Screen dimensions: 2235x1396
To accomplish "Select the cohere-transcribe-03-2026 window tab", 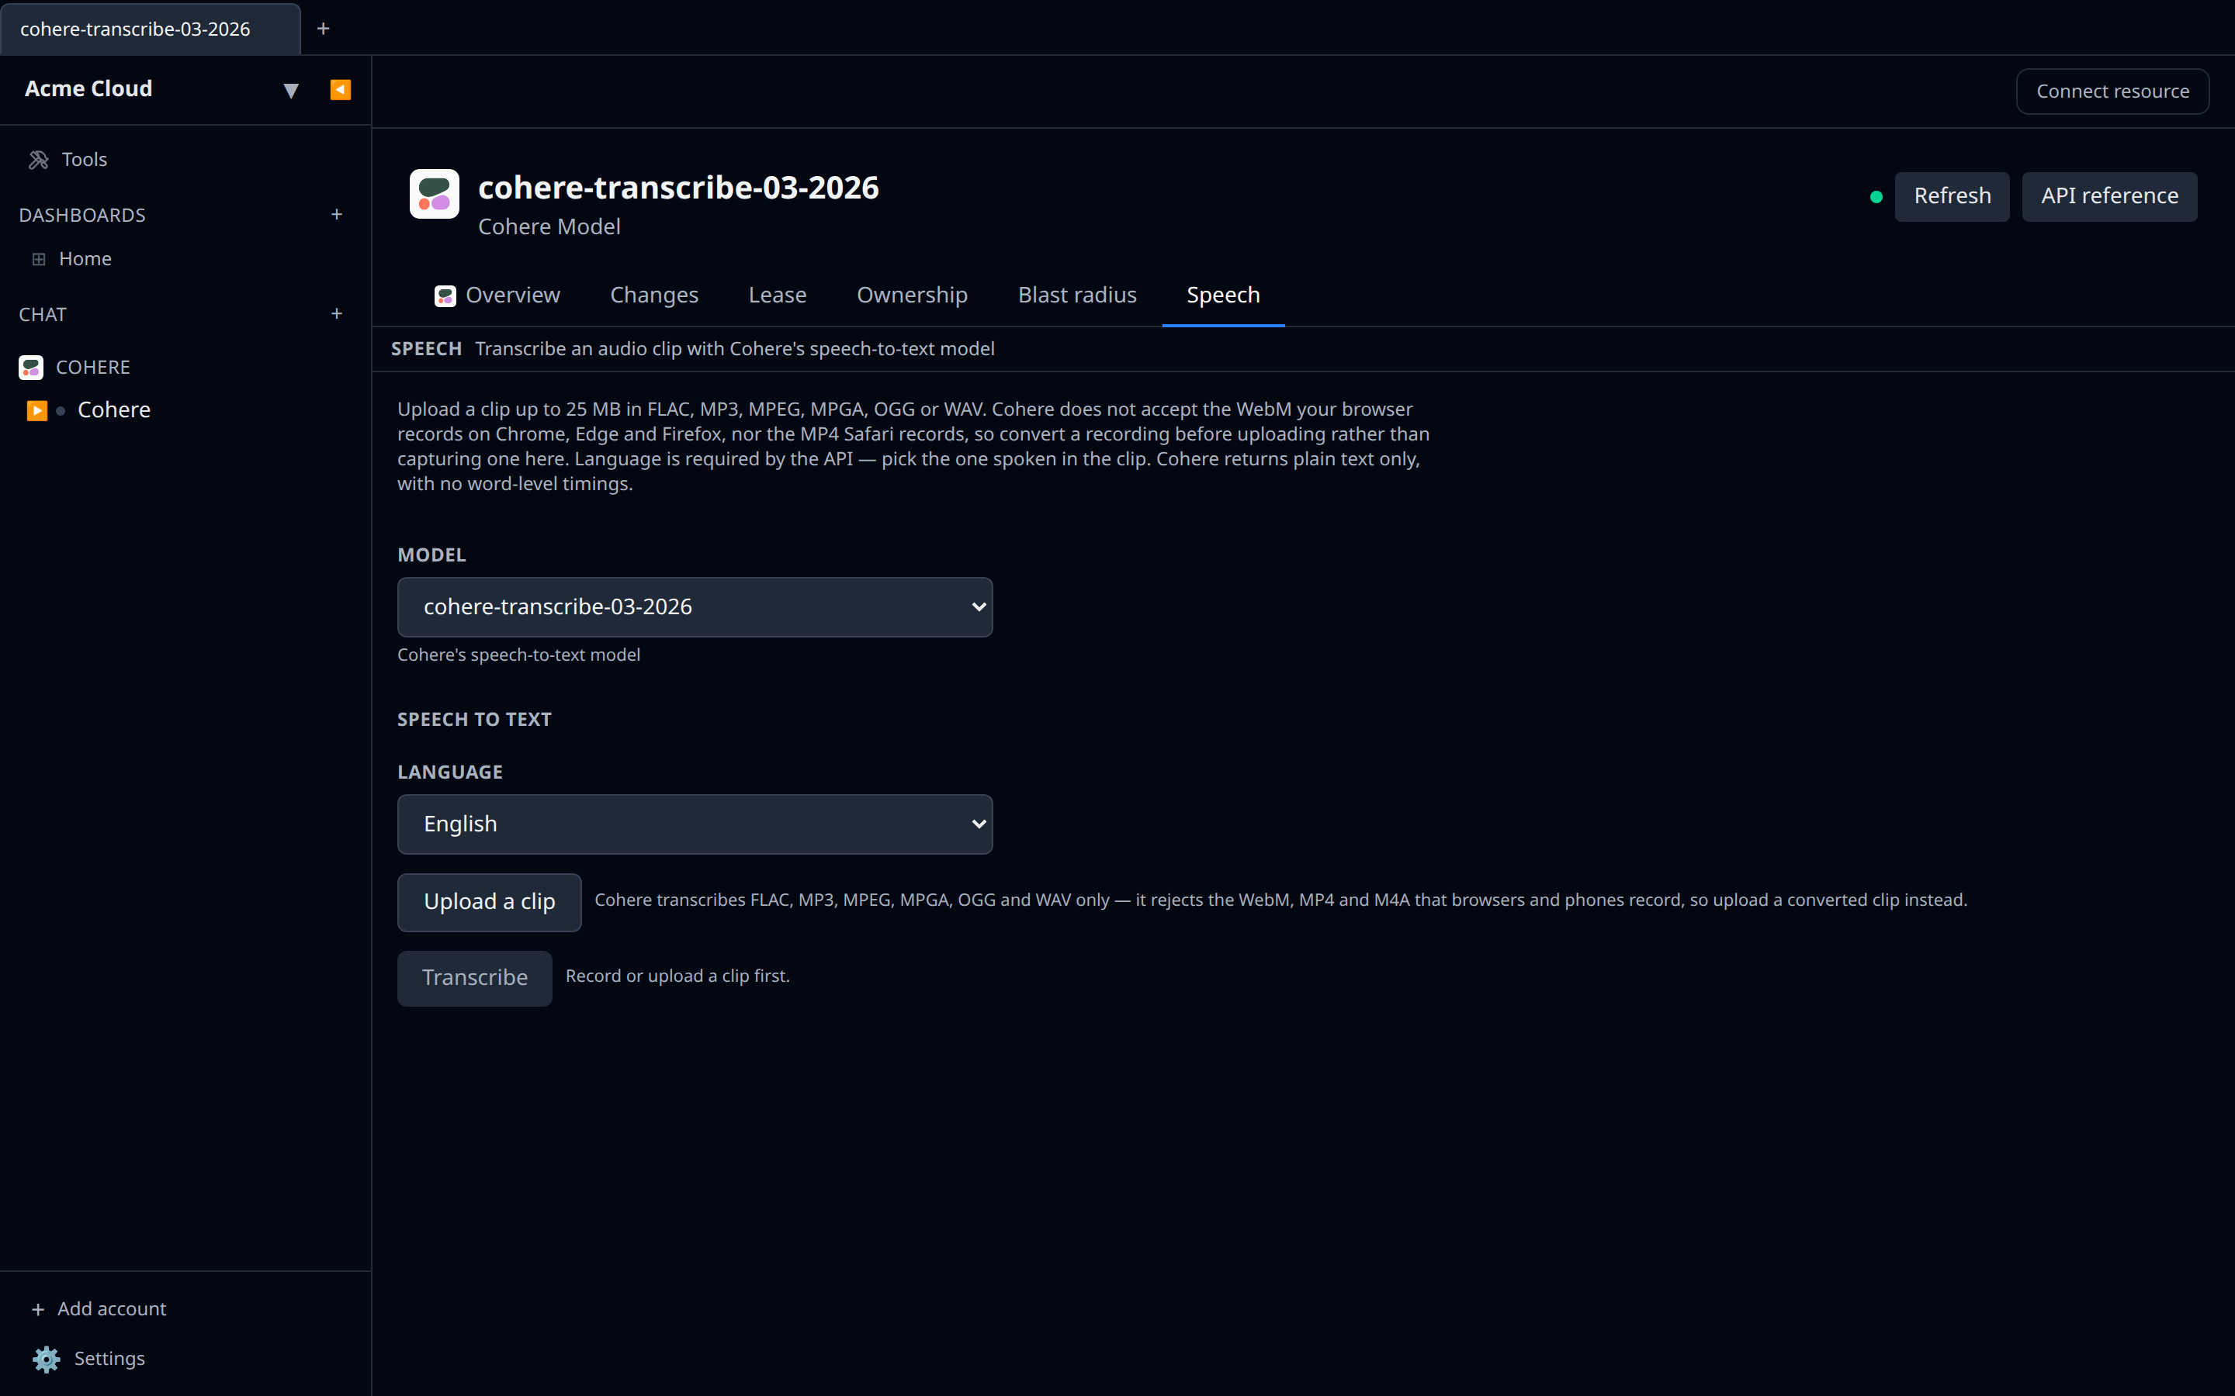I will pyautogui.click(x=151, y=29).
